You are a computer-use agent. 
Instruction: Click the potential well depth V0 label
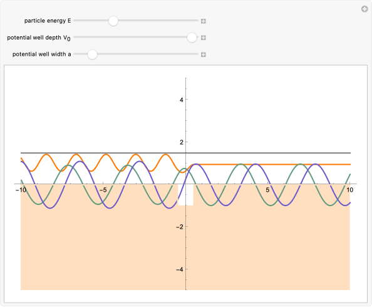39,38
